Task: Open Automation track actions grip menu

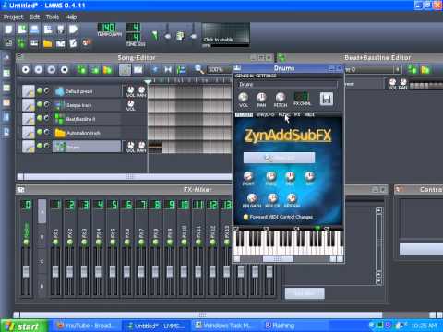Action: coord(29,133)
